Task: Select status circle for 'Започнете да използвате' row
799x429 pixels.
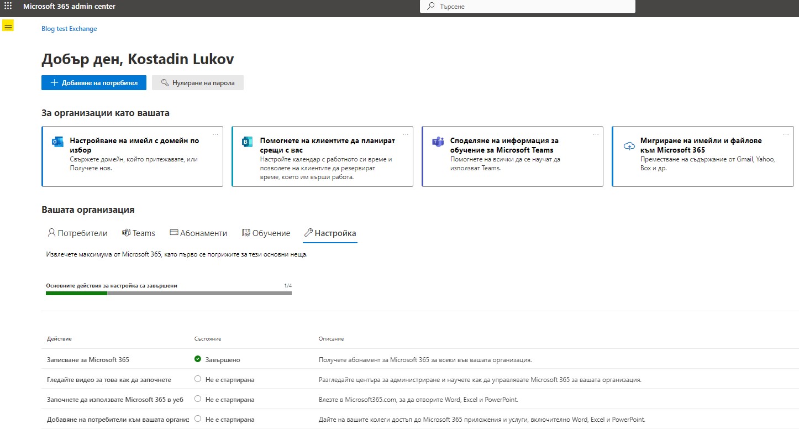Action: (198, 399)
